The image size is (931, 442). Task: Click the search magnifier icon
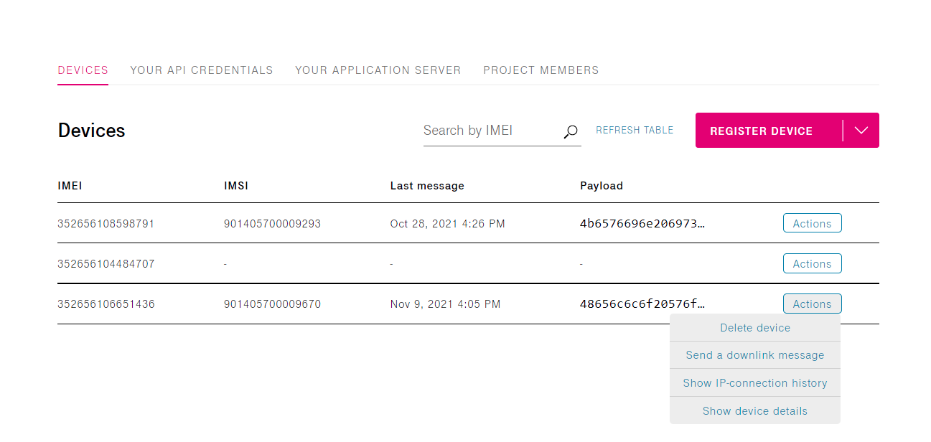[x=571, y=131]
